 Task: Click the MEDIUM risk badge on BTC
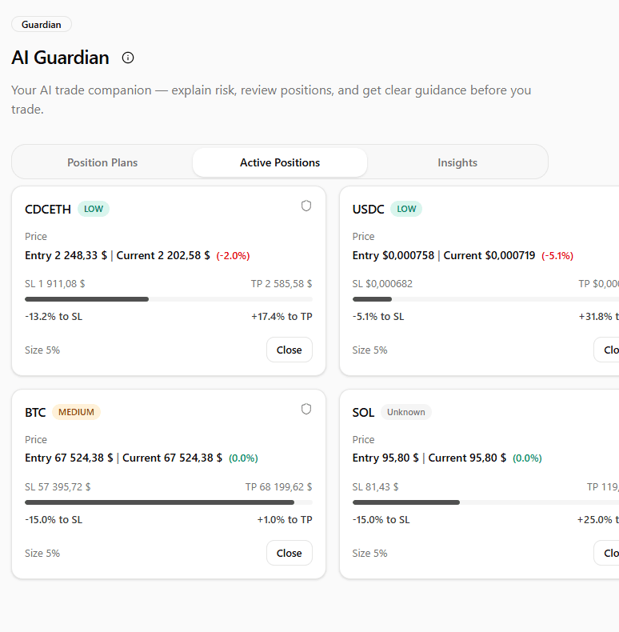click(x=76, y=412)
